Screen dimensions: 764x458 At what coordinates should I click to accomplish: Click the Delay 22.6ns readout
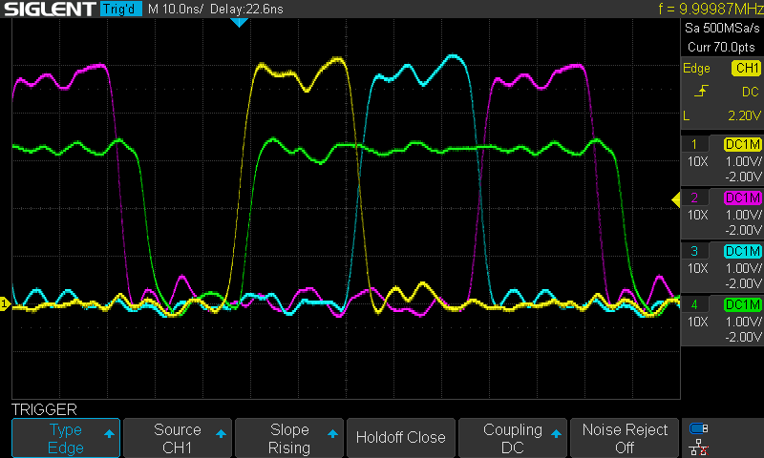(x=248, y=10)
